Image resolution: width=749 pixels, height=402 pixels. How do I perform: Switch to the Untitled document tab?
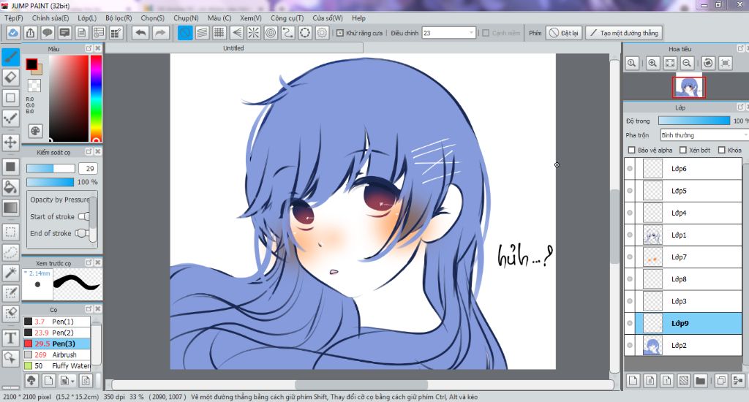pos(233,48)
